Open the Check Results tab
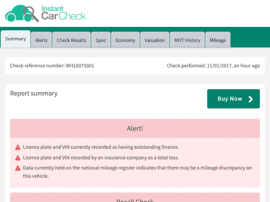This screenshot has width=270, height=202. point(71,40)
